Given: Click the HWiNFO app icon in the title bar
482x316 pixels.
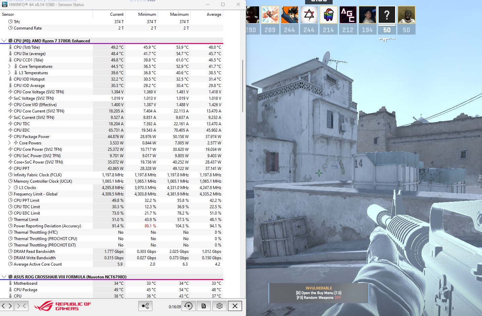Looking at the screenshot, I should click(4, 4).
